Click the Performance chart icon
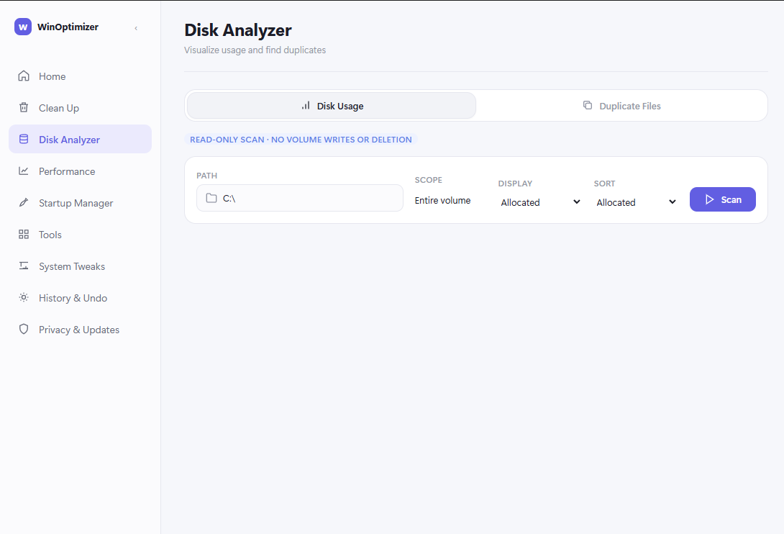Screen dimensions: 784x534 pyautogui.click(x=24, y=171)
